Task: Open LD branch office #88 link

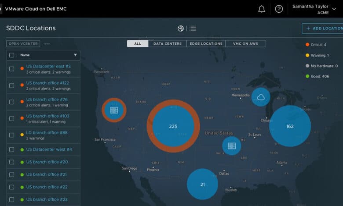Action: click(47, 132)
